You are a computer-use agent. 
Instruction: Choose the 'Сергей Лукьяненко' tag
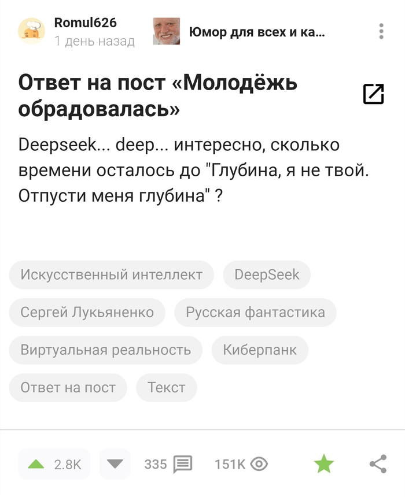click(87, 313)
